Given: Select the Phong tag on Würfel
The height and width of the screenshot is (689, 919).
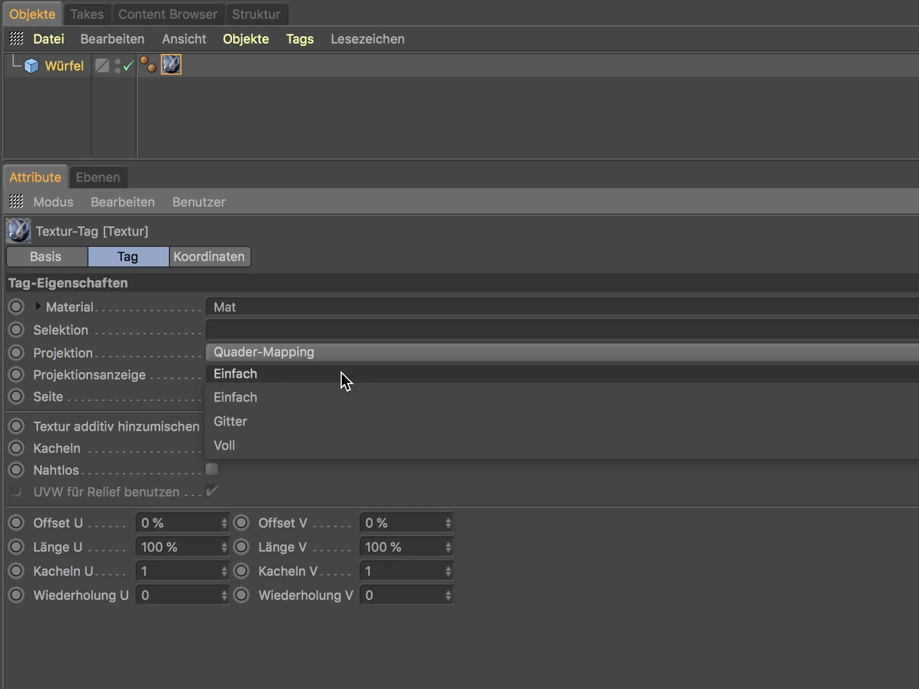Looking at the screenshot, I should [148, 65].
